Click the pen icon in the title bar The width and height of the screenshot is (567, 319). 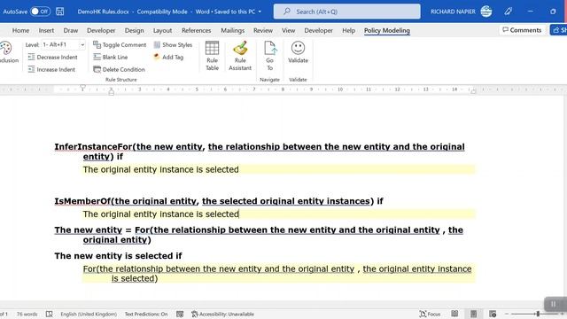point(508,12)
